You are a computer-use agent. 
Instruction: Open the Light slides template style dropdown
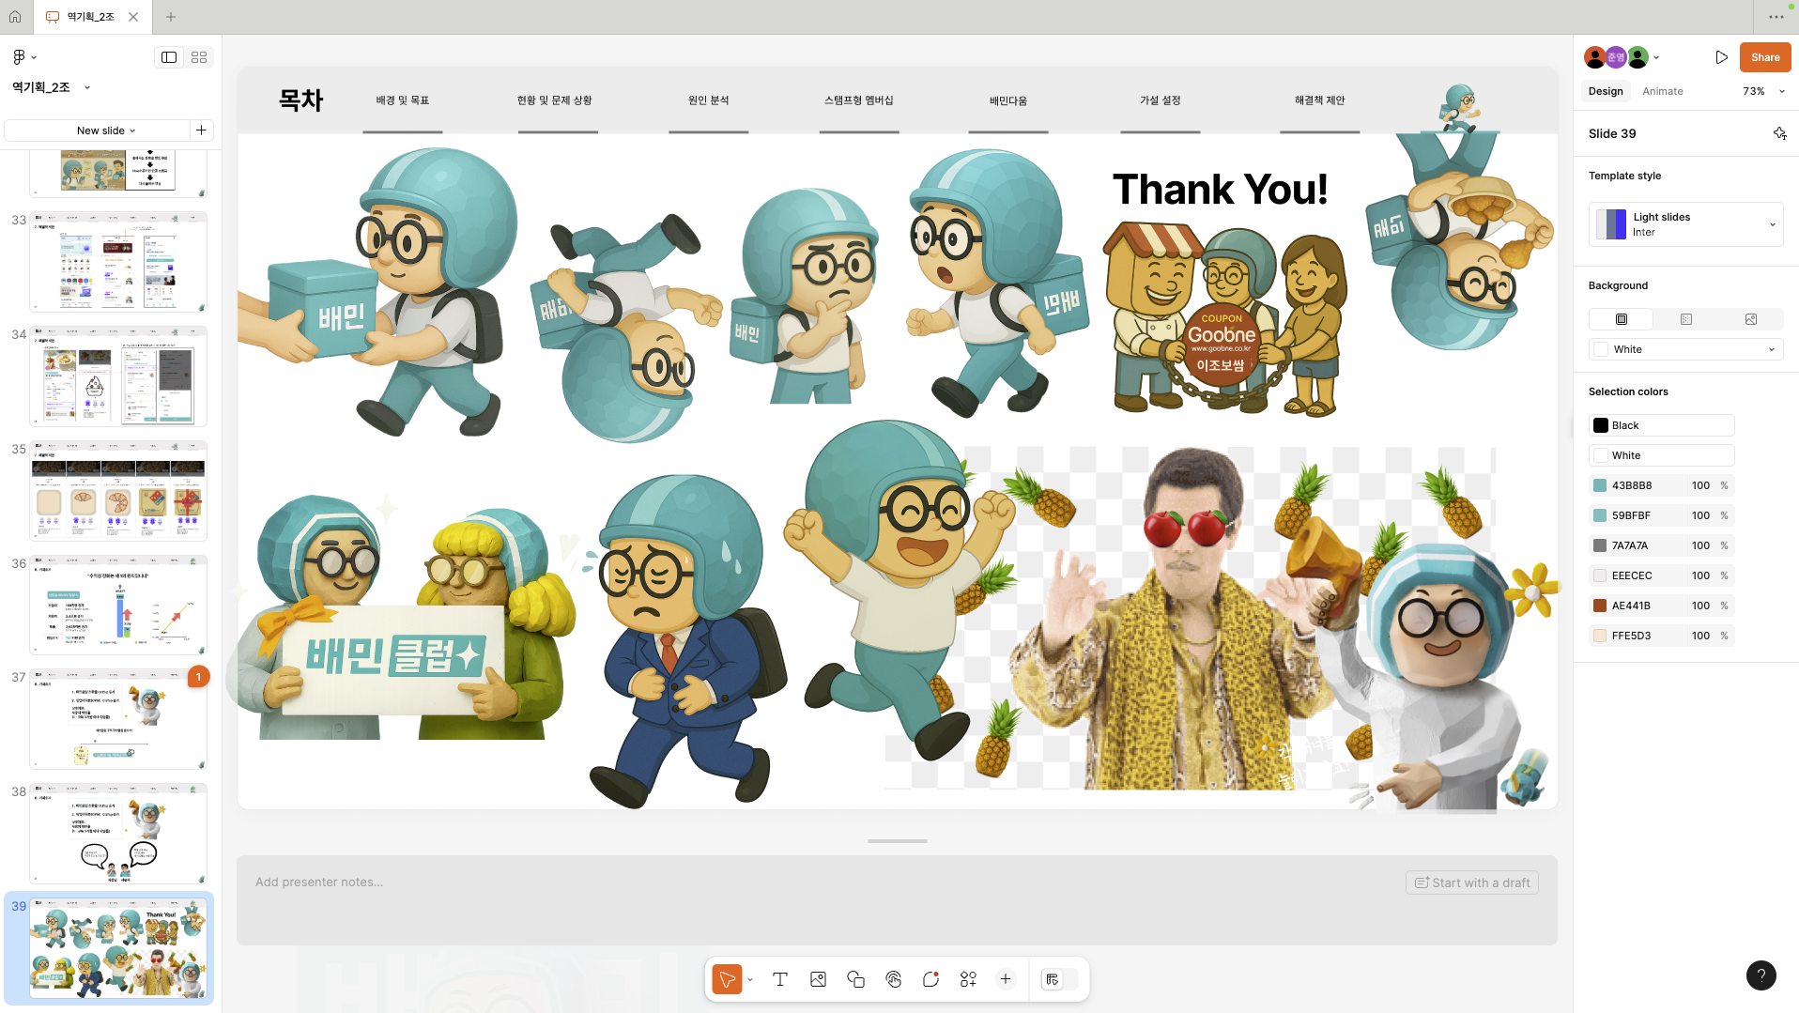pyautogui.click(x=1685, y=224)
